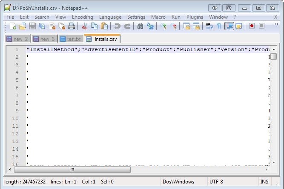
Task: Click the vertical scrollbar thumb
Action: pos(274,56)
